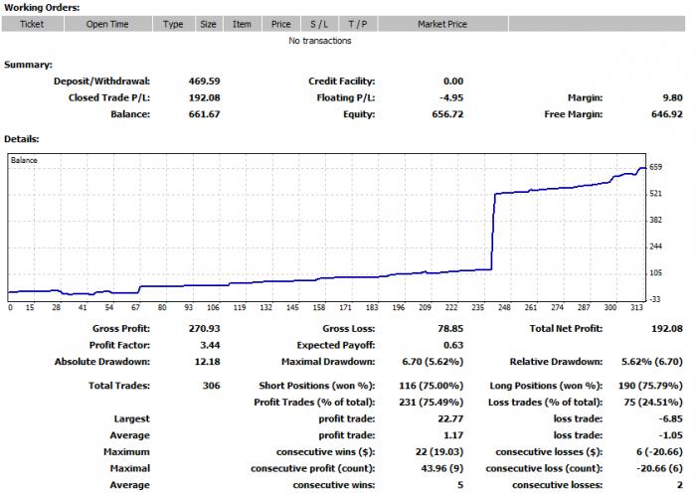
Task: Click the Item column header
Action: (x=242, y=24)
